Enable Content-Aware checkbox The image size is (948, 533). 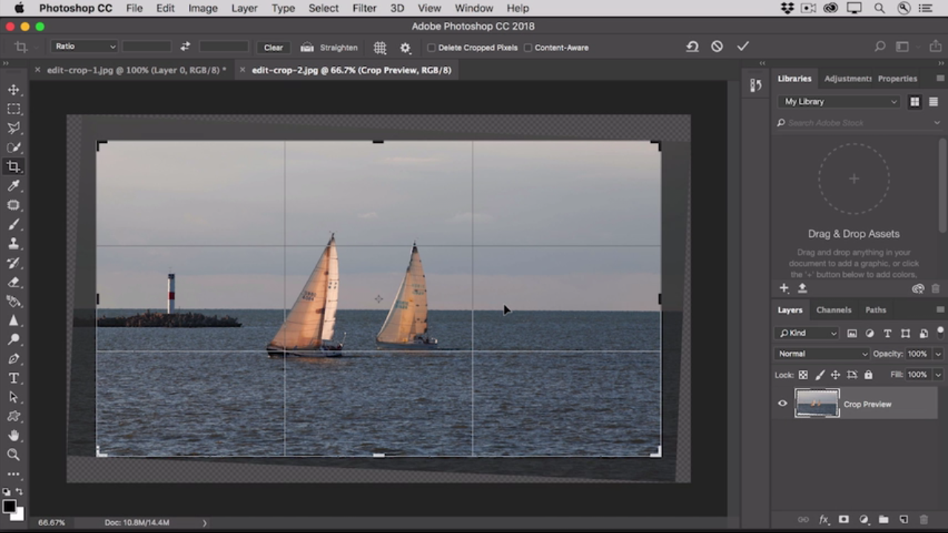[x=528, y=47]
